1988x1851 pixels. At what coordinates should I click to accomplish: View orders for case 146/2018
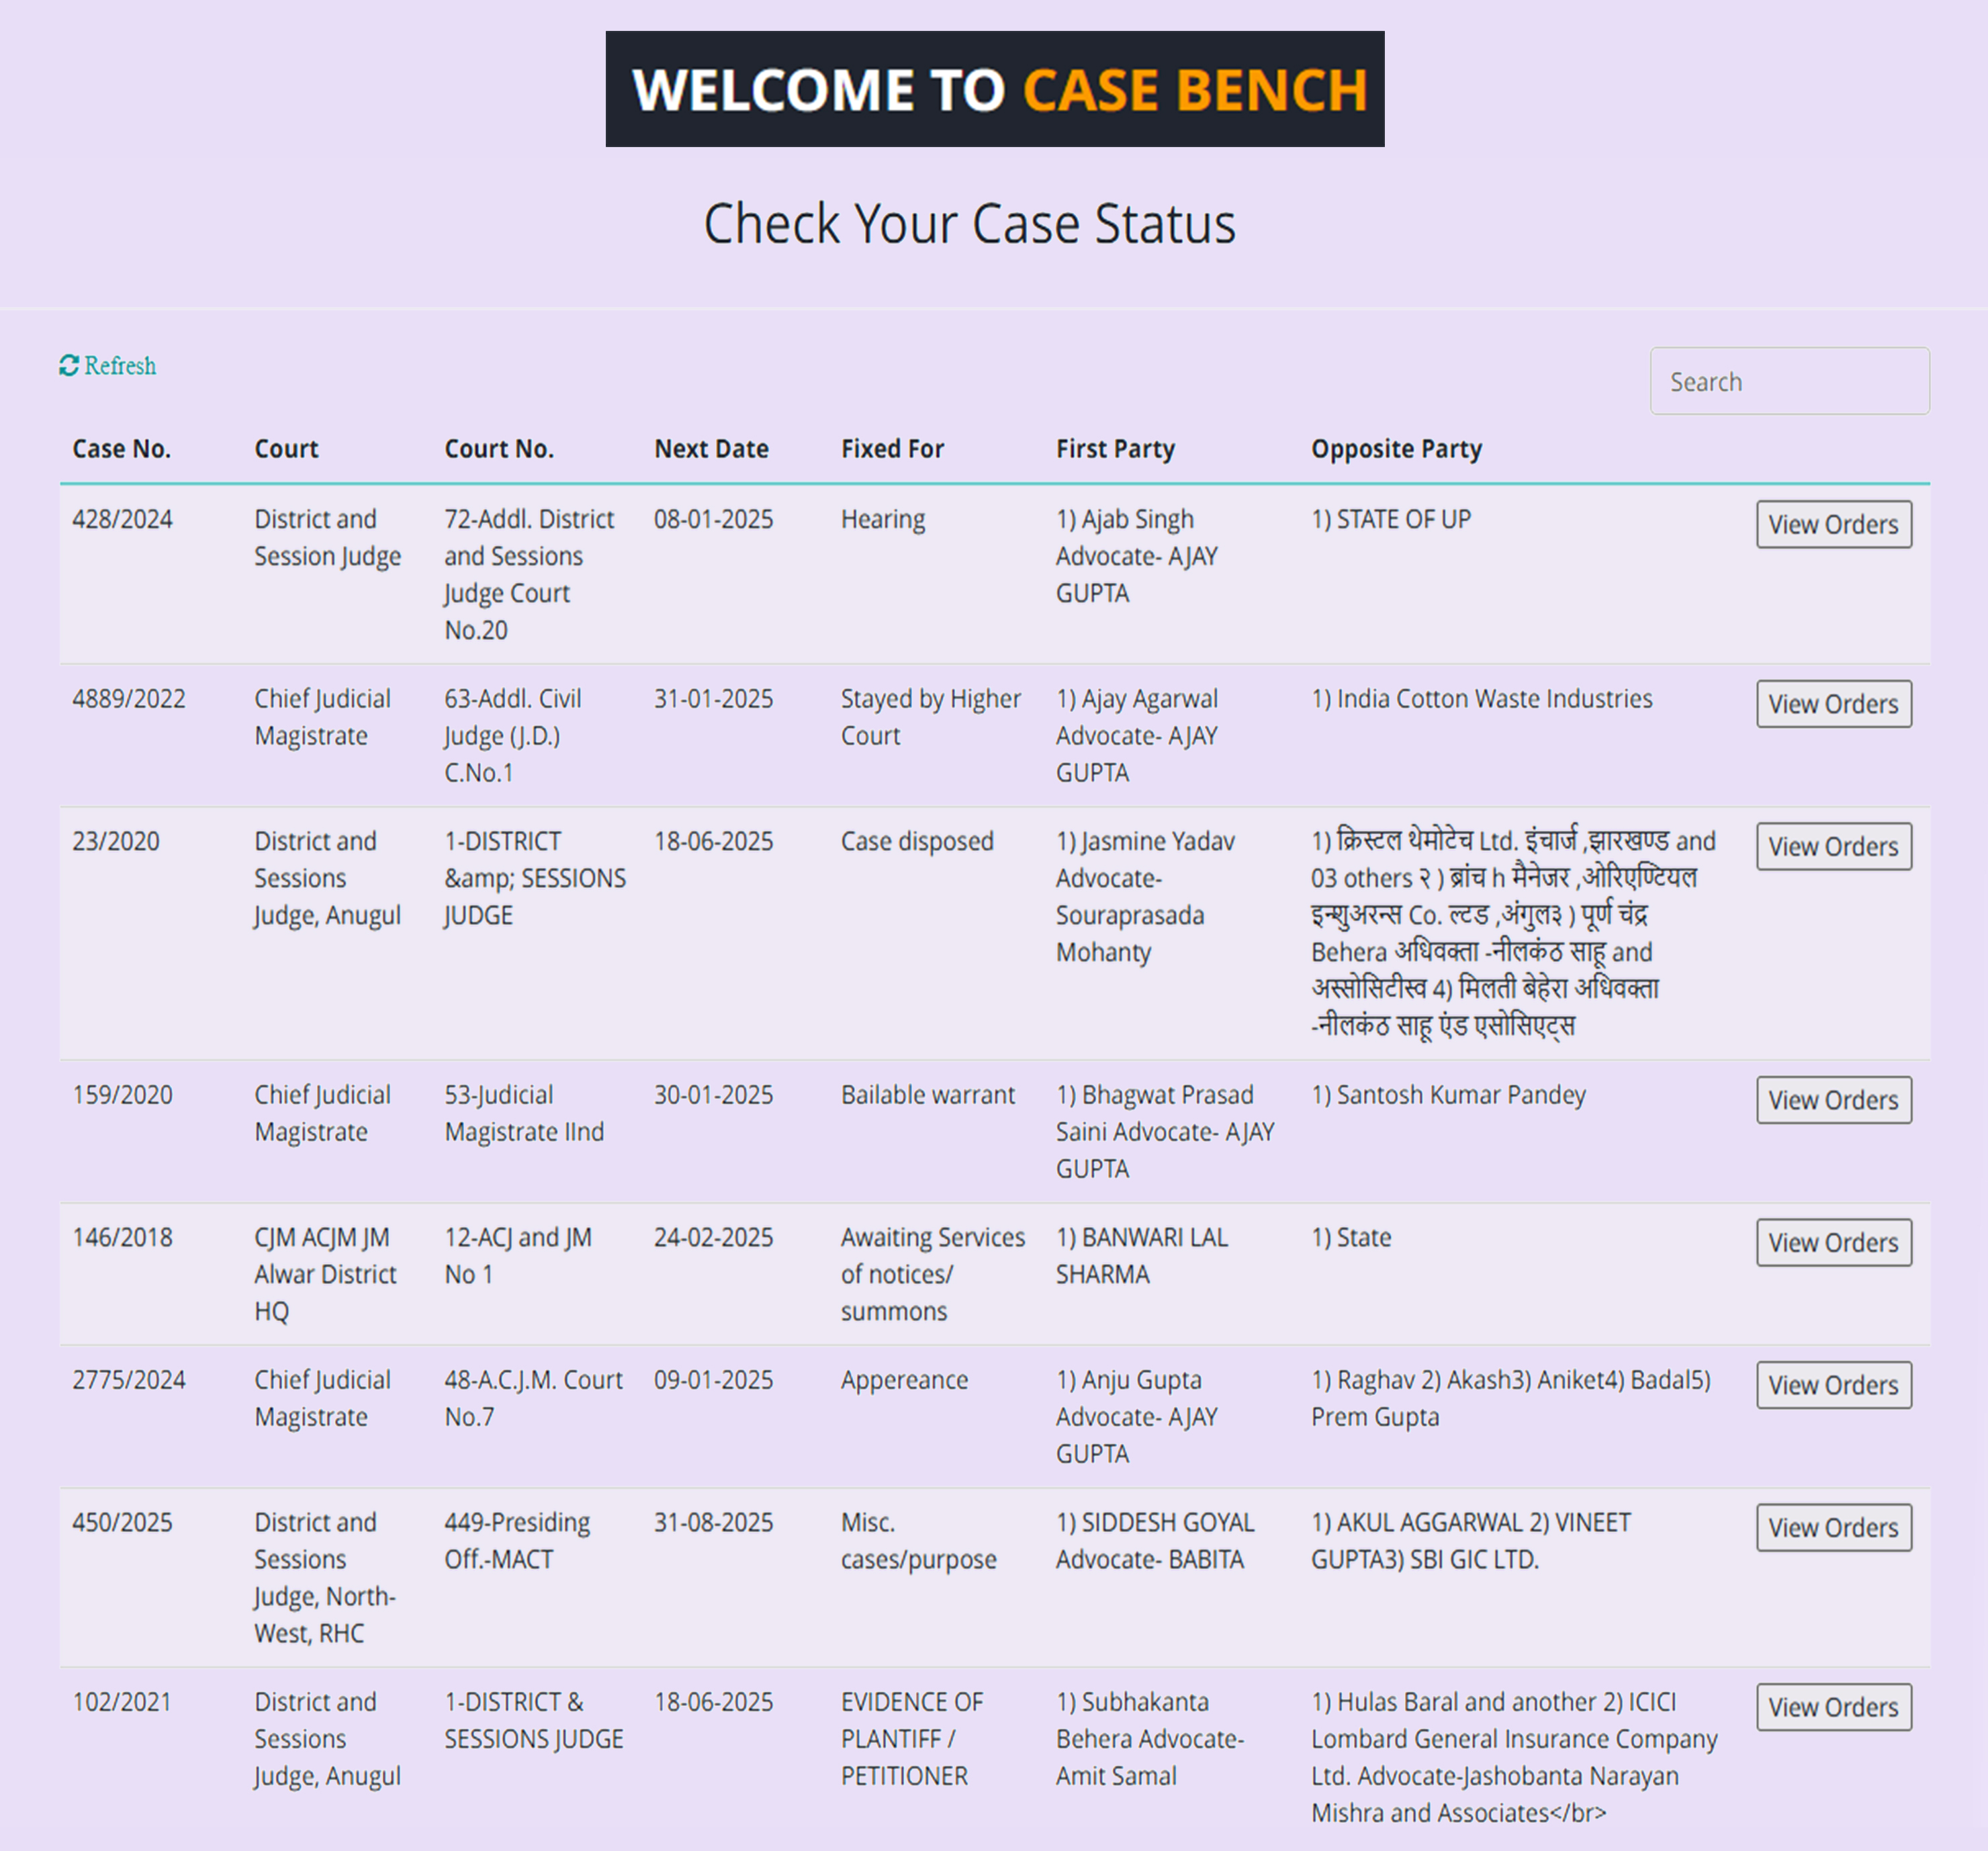(1832, 1242)
